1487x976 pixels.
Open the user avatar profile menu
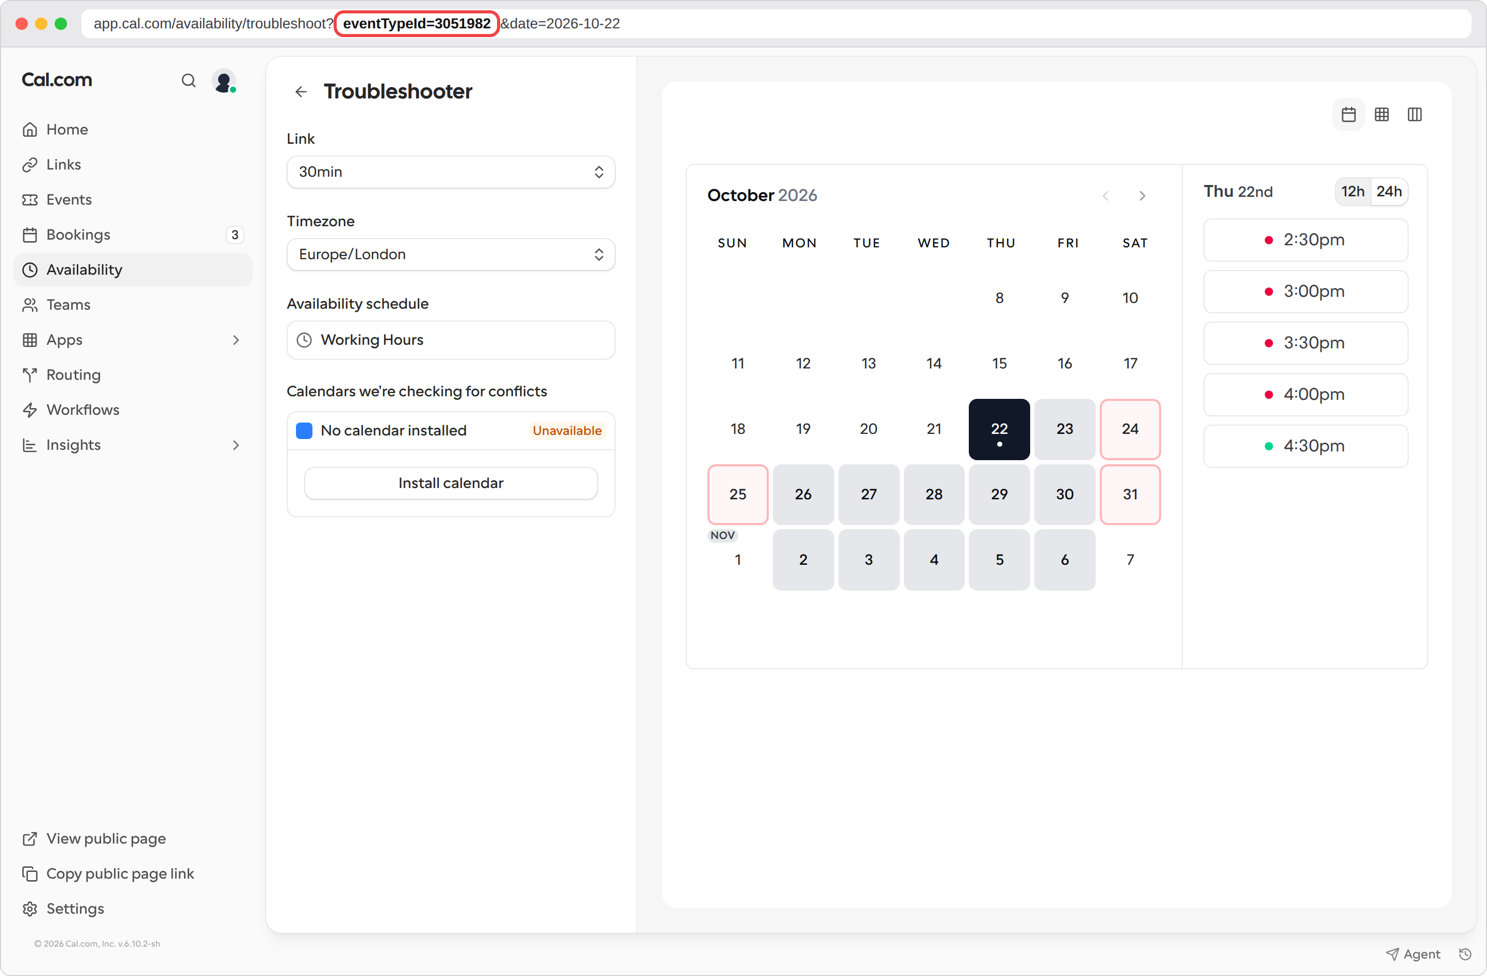[224, 81]
